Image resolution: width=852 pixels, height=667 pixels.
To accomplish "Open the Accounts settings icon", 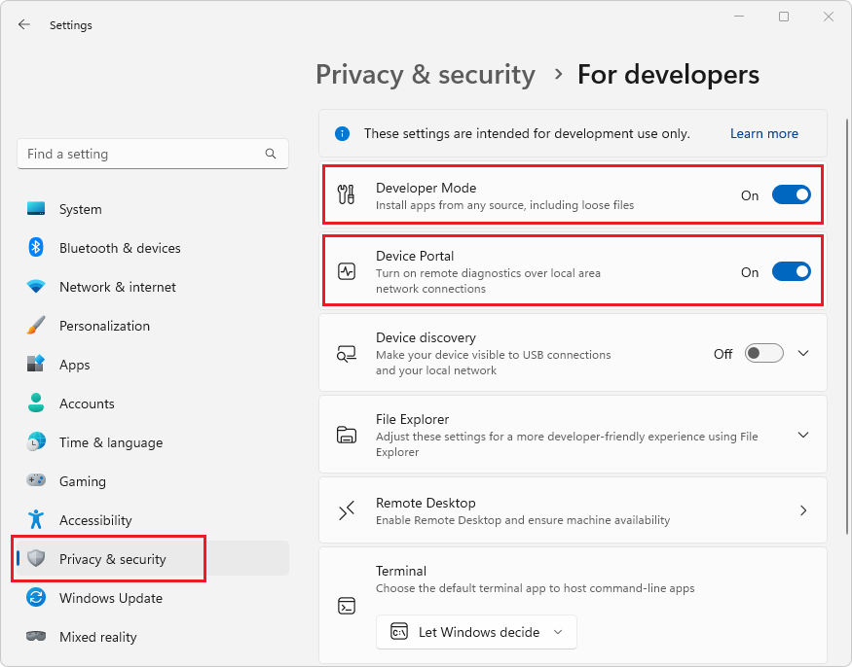I will pos(37,404).
